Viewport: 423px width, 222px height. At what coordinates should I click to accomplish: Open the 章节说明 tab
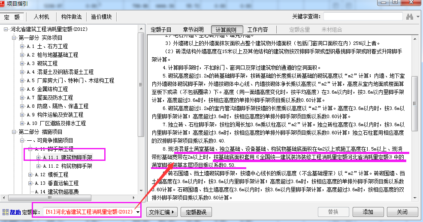(x=193, y=30)
